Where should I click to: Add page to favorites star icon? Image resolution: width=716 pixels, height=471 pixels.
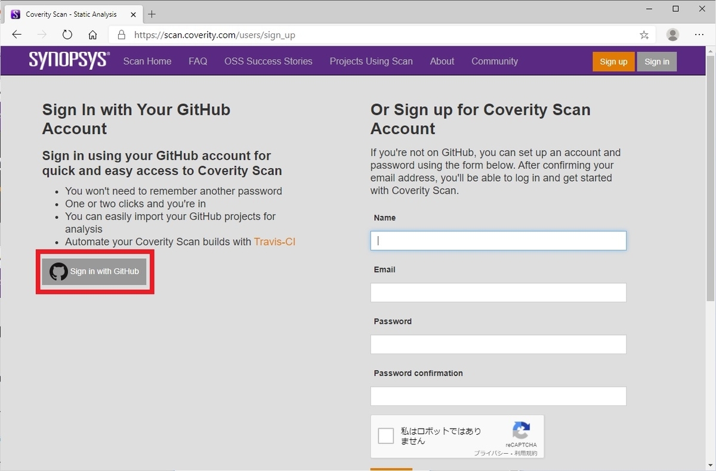(644, 35)
